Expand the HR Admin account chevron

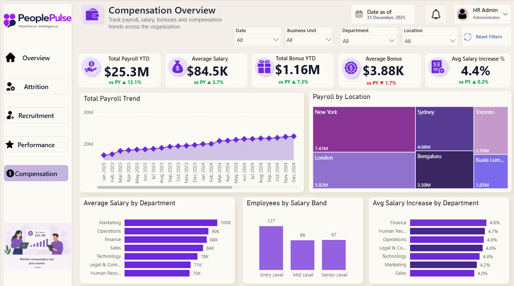pos(505,14)
